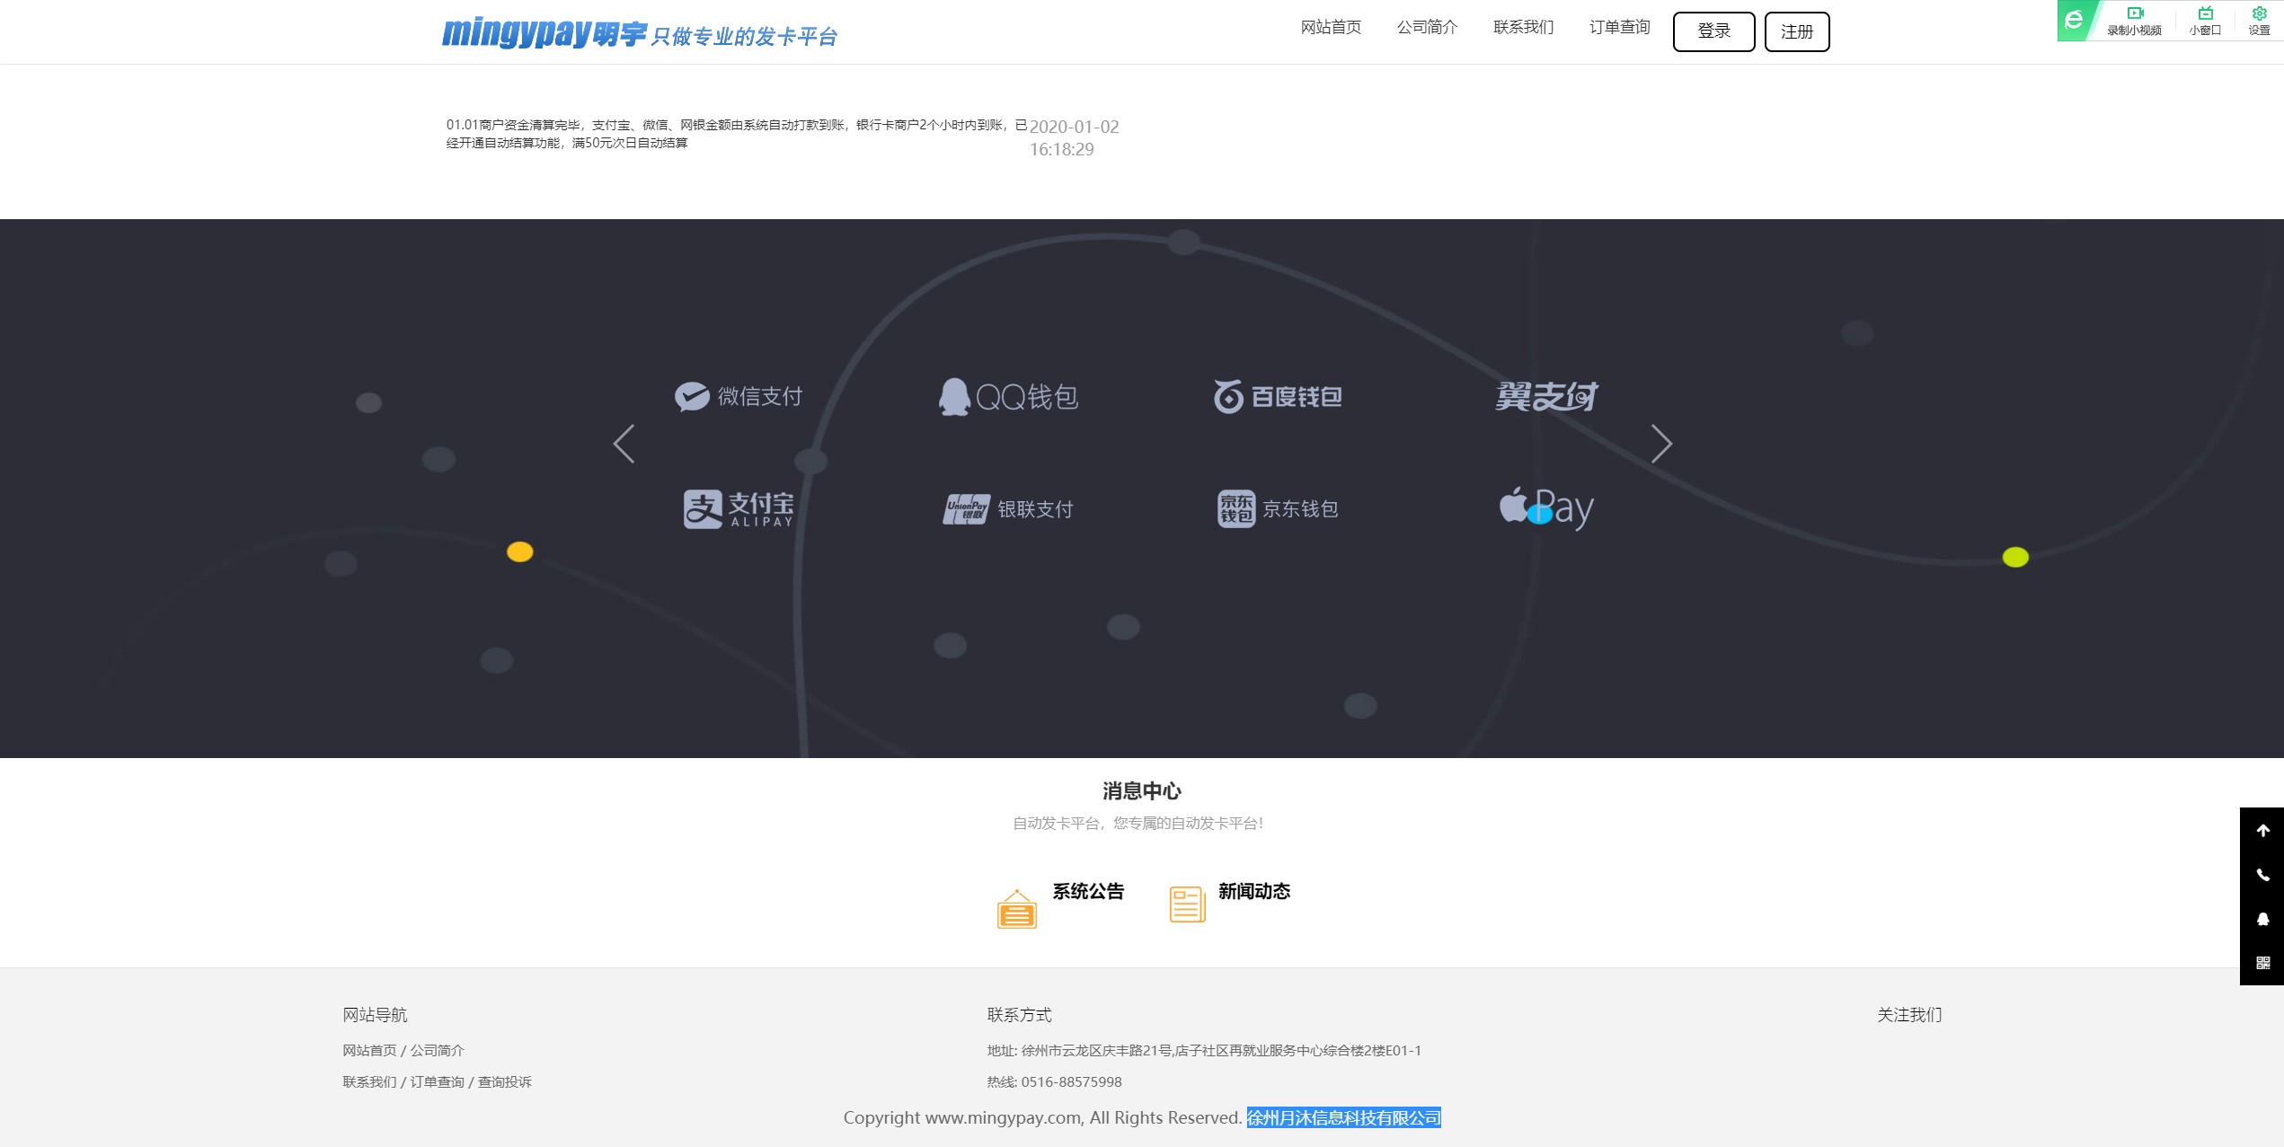This screenshot has height=1147, width=2284.
Task: Open the 设置 gear in the recorder bar
Action: [2259, 21]
